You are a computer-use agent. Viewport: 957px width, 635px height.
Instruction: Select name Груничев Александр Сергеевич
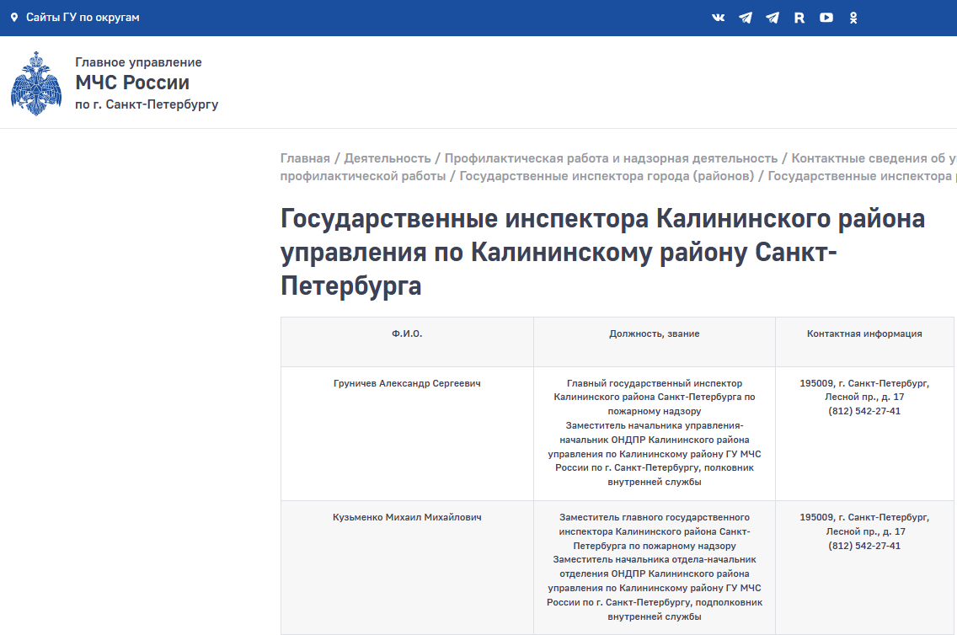pos(407,383)
